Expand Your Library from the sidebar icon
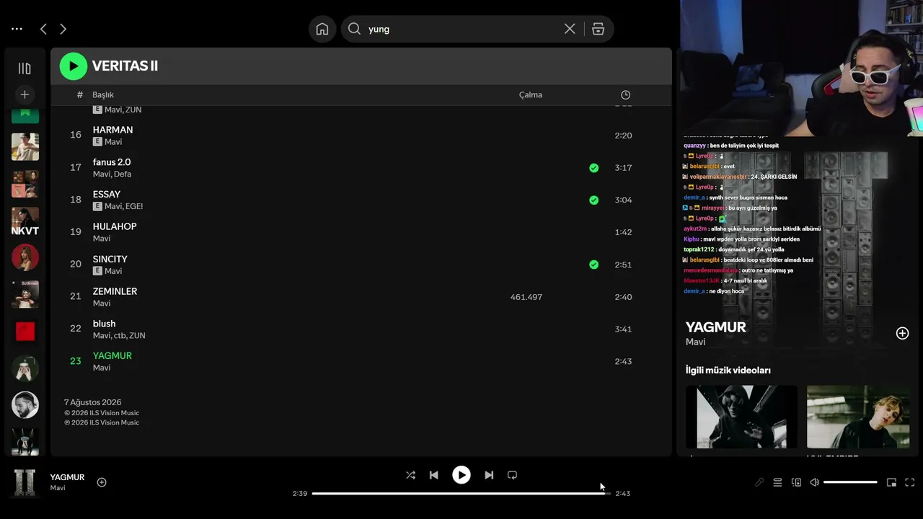 tap(25, 68)
